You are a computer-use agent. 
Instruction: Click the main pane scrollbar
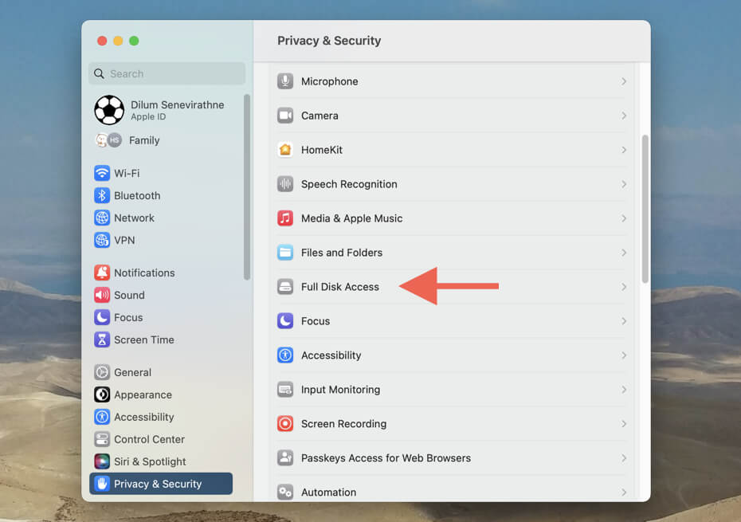pos(645,209)
